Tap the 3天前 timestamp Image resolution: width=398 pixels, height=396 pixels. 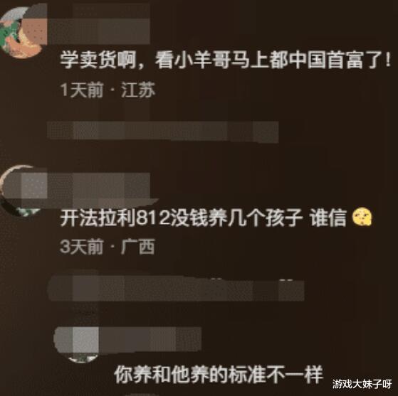(x=82, y=247)
